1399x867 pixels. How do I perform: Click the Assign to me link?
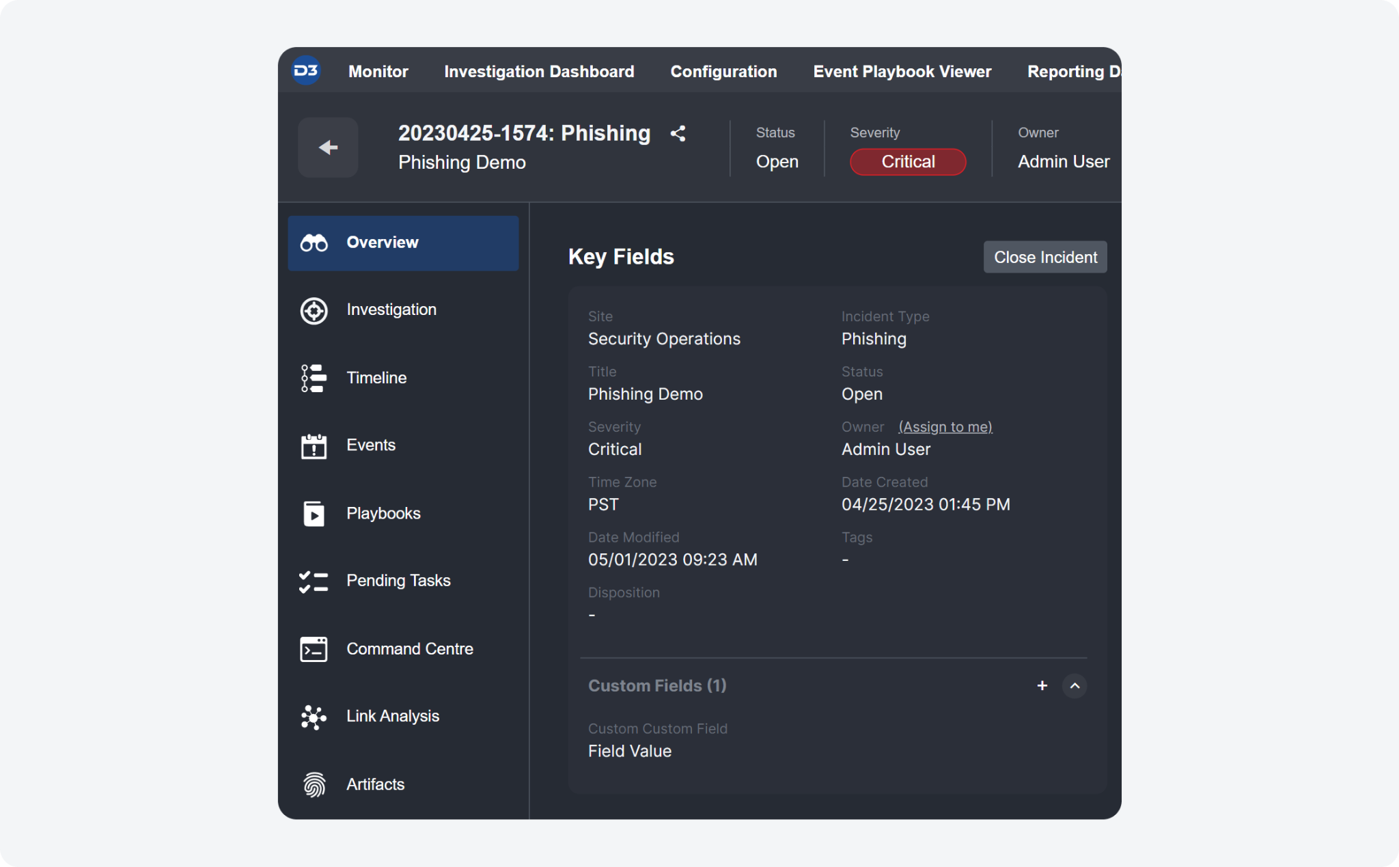(x=945, y=427)
